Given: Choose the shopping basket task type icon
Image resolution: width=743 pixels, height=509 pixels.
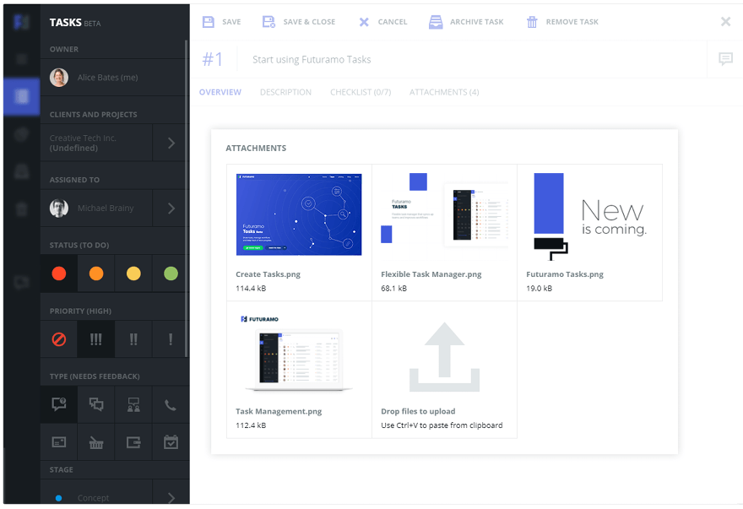Looking at the screenshot, I should point(96,442).
